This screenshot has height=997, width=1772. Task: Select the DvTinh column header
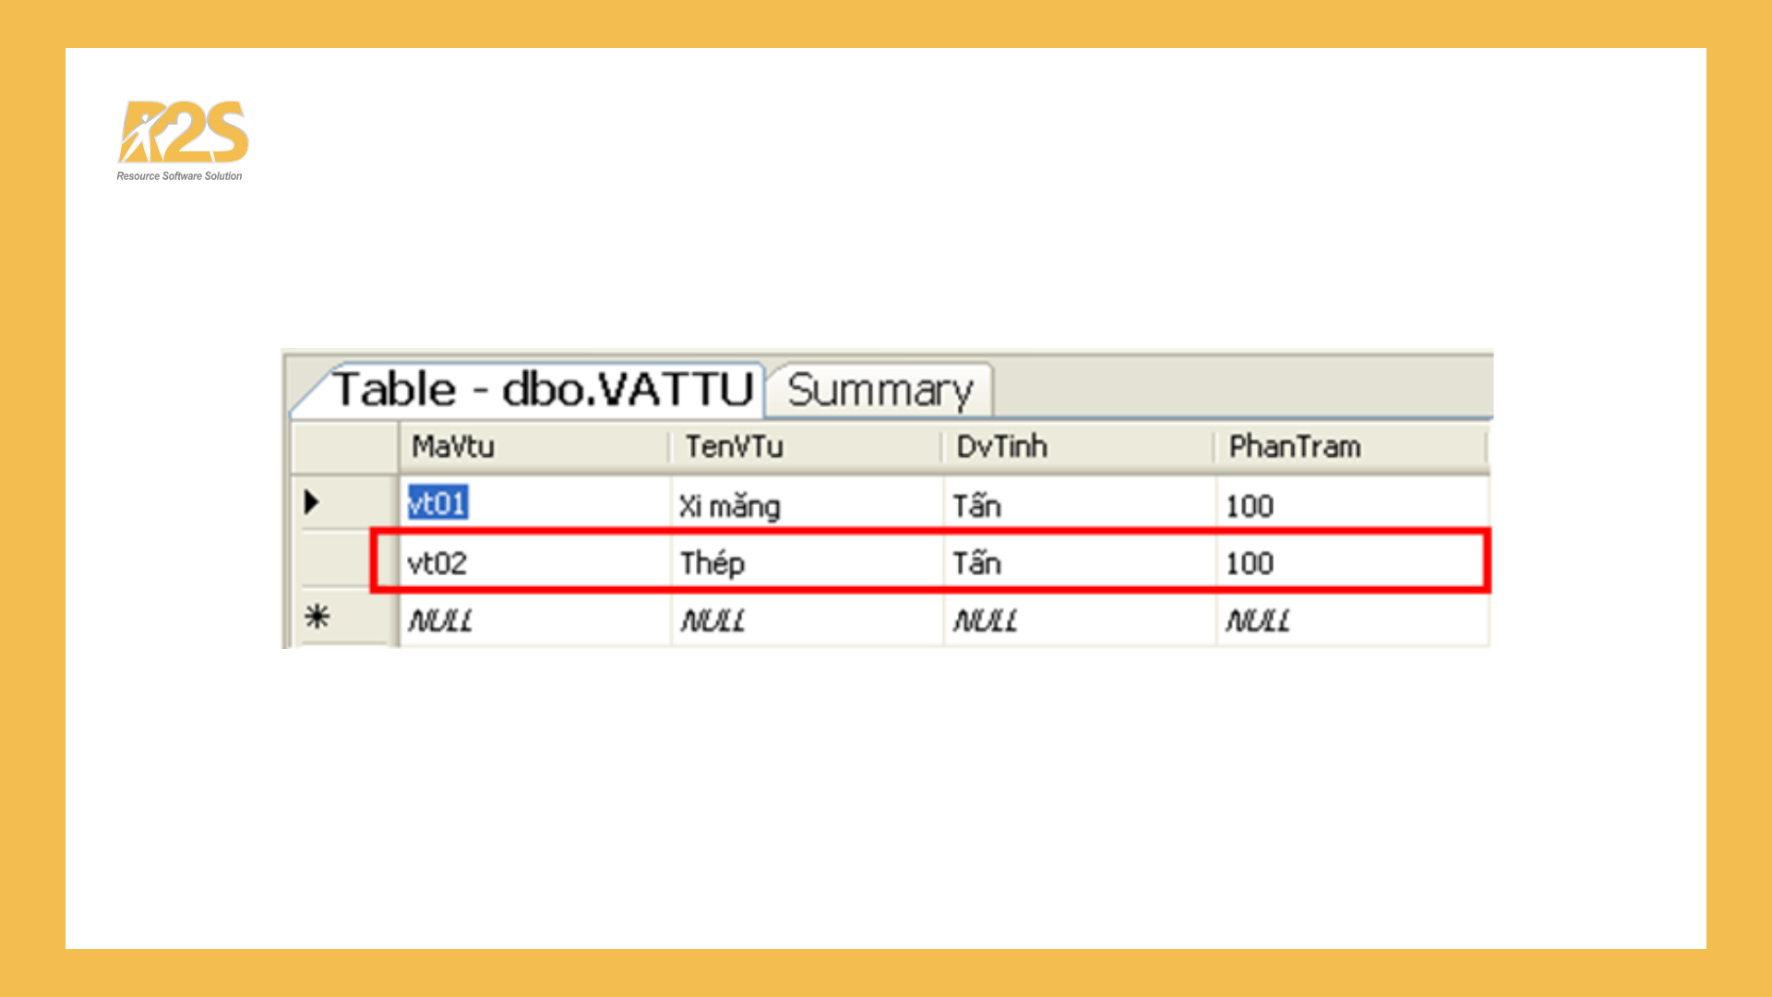point(999,446)
